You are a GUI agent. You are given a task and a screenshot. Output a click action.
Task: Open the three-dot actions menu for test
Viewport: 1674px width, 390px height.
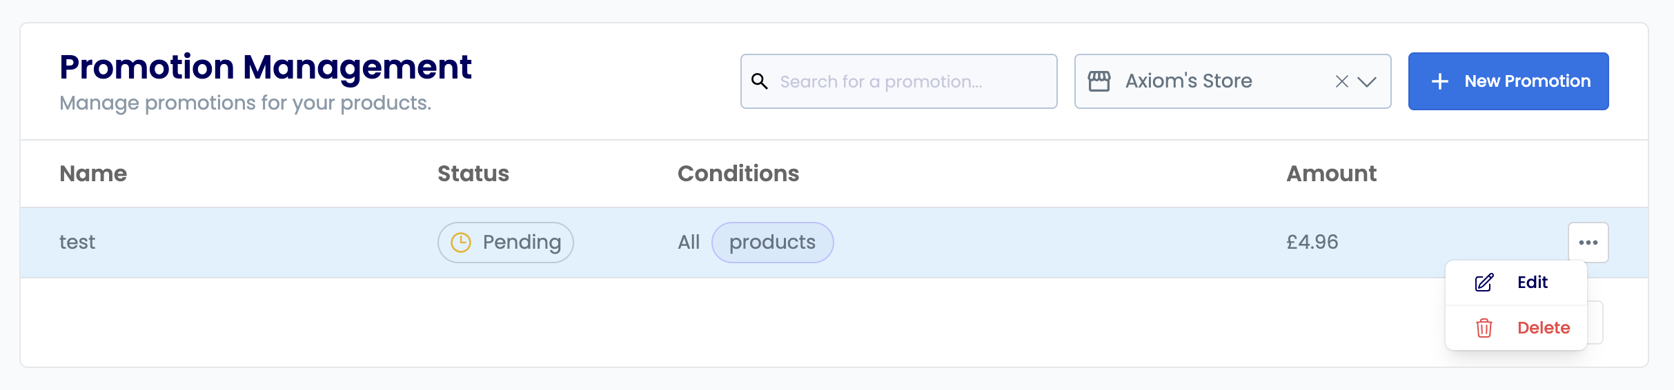[x=1588, y=243]
